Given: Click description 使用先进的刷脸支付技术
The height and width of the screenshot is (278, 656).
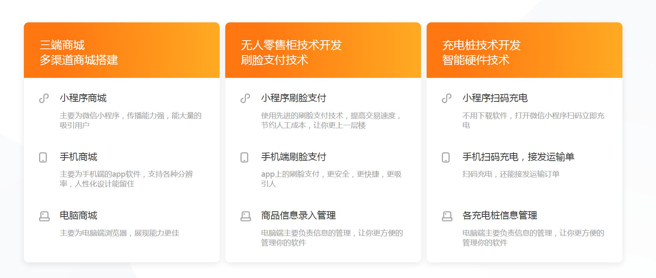Looking at the screenshot, I should click(332, 120).
